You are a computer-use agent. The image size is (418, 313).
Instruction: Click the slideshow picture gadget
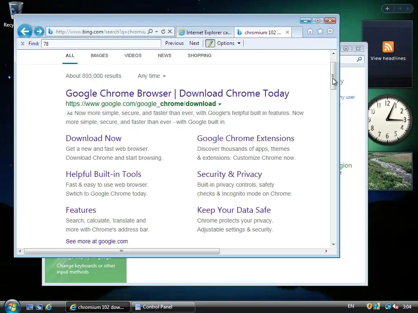390,171
